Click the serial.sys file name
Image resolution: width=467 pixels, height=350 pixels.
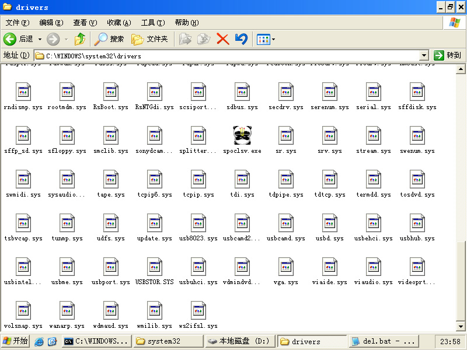coord(374,107)
